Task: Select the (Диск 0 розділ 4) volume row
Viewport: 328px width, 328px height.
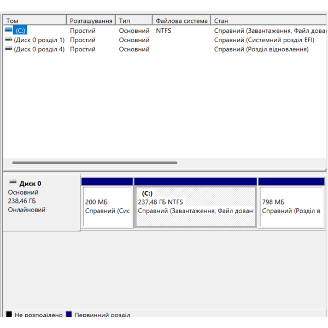Action: pos(39,49)
